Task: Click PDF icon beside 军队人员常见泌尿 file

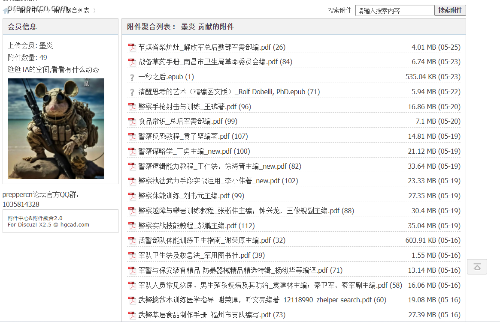Action: [132, 286]
